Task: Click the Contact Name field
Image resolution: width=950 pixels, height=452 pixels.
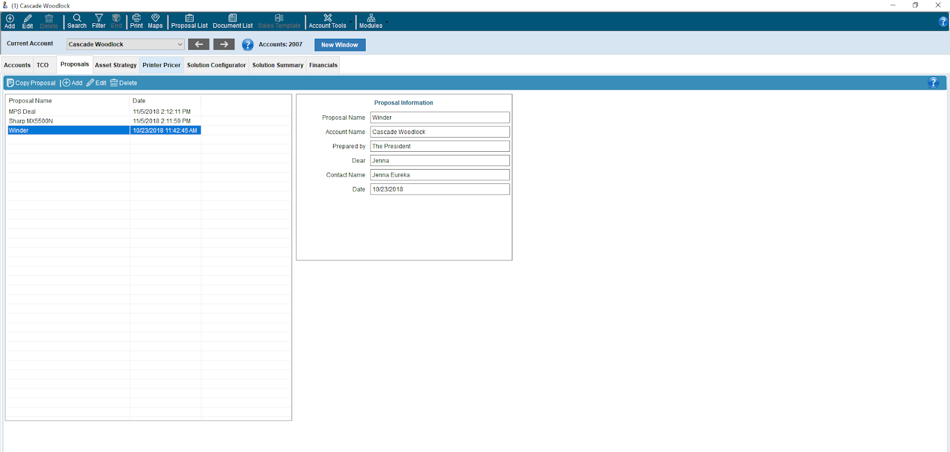Action: coord(440,174)
